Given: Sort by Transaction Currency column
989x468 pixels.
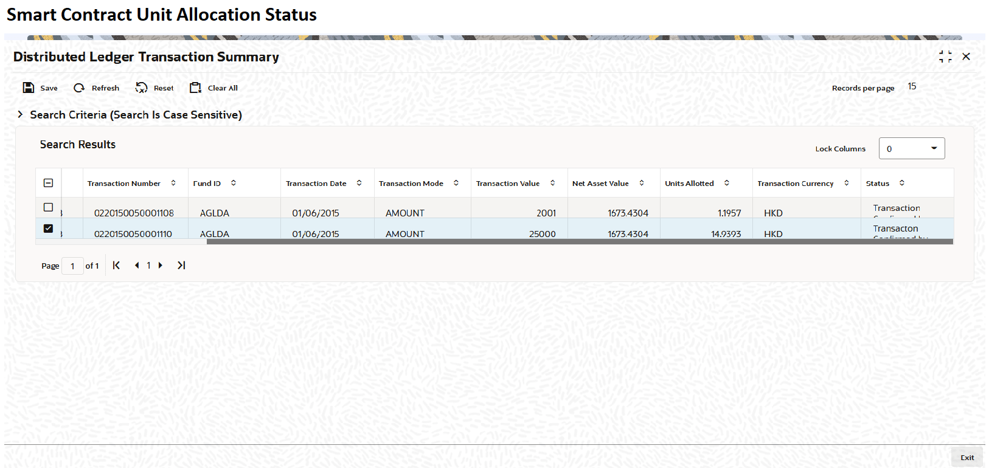Looking at the screenshot, I should click(x=847, y=183).
